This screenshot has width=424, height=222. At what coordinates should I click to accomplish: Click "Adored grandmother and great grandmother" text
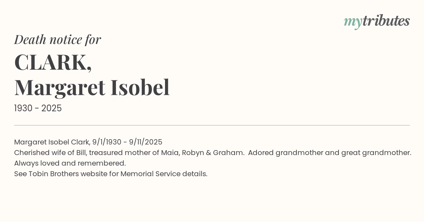point(329,153)
